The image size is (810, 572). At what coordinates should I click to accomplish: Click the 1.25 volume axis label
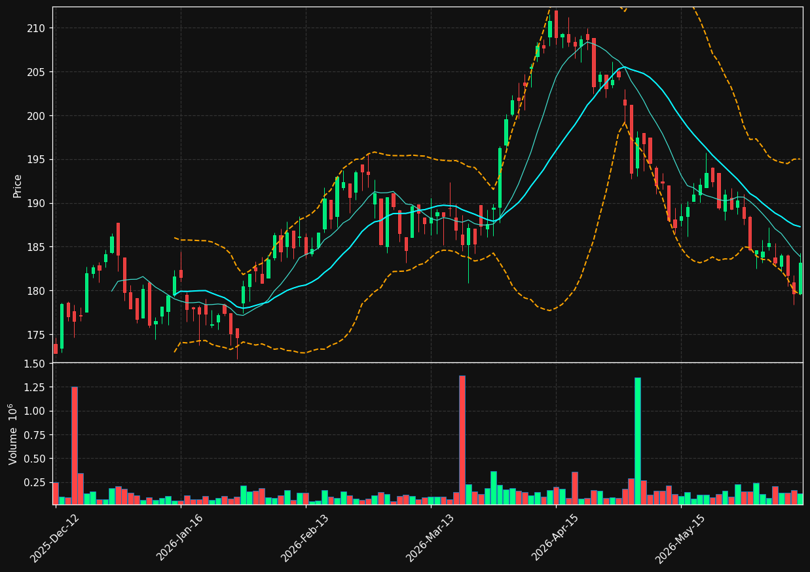coord(34,387)
